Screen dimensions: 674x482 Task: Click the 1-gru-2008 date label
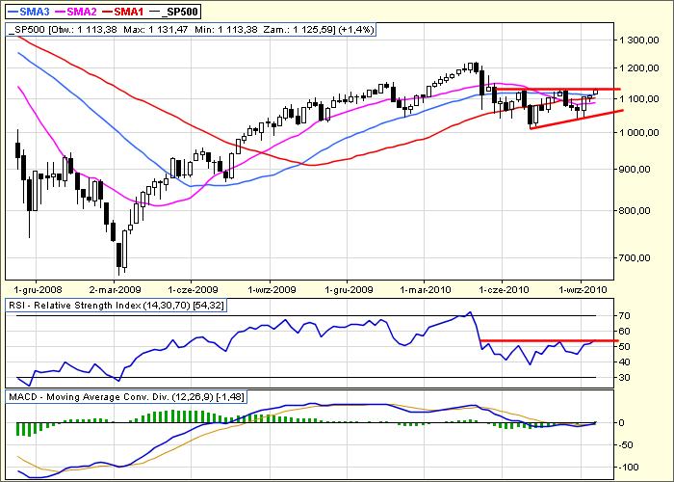[x=38, y=289]
